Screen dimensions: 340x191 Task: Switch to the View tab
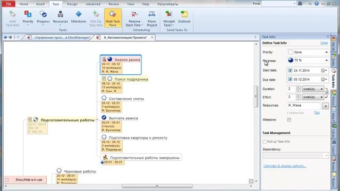tap(131, 4)
